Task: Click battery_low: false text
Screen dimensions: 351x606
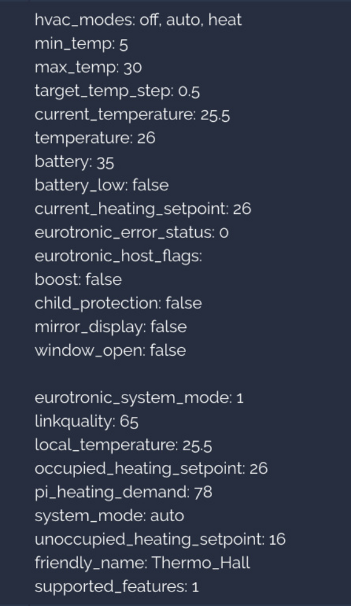Action: 102,185
